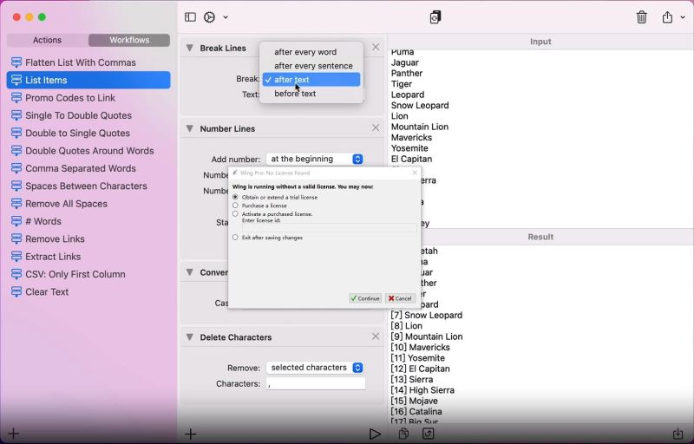Click Cancel in the Wing license dialog
The image size is (694, 444).
(x=400, y=298)
